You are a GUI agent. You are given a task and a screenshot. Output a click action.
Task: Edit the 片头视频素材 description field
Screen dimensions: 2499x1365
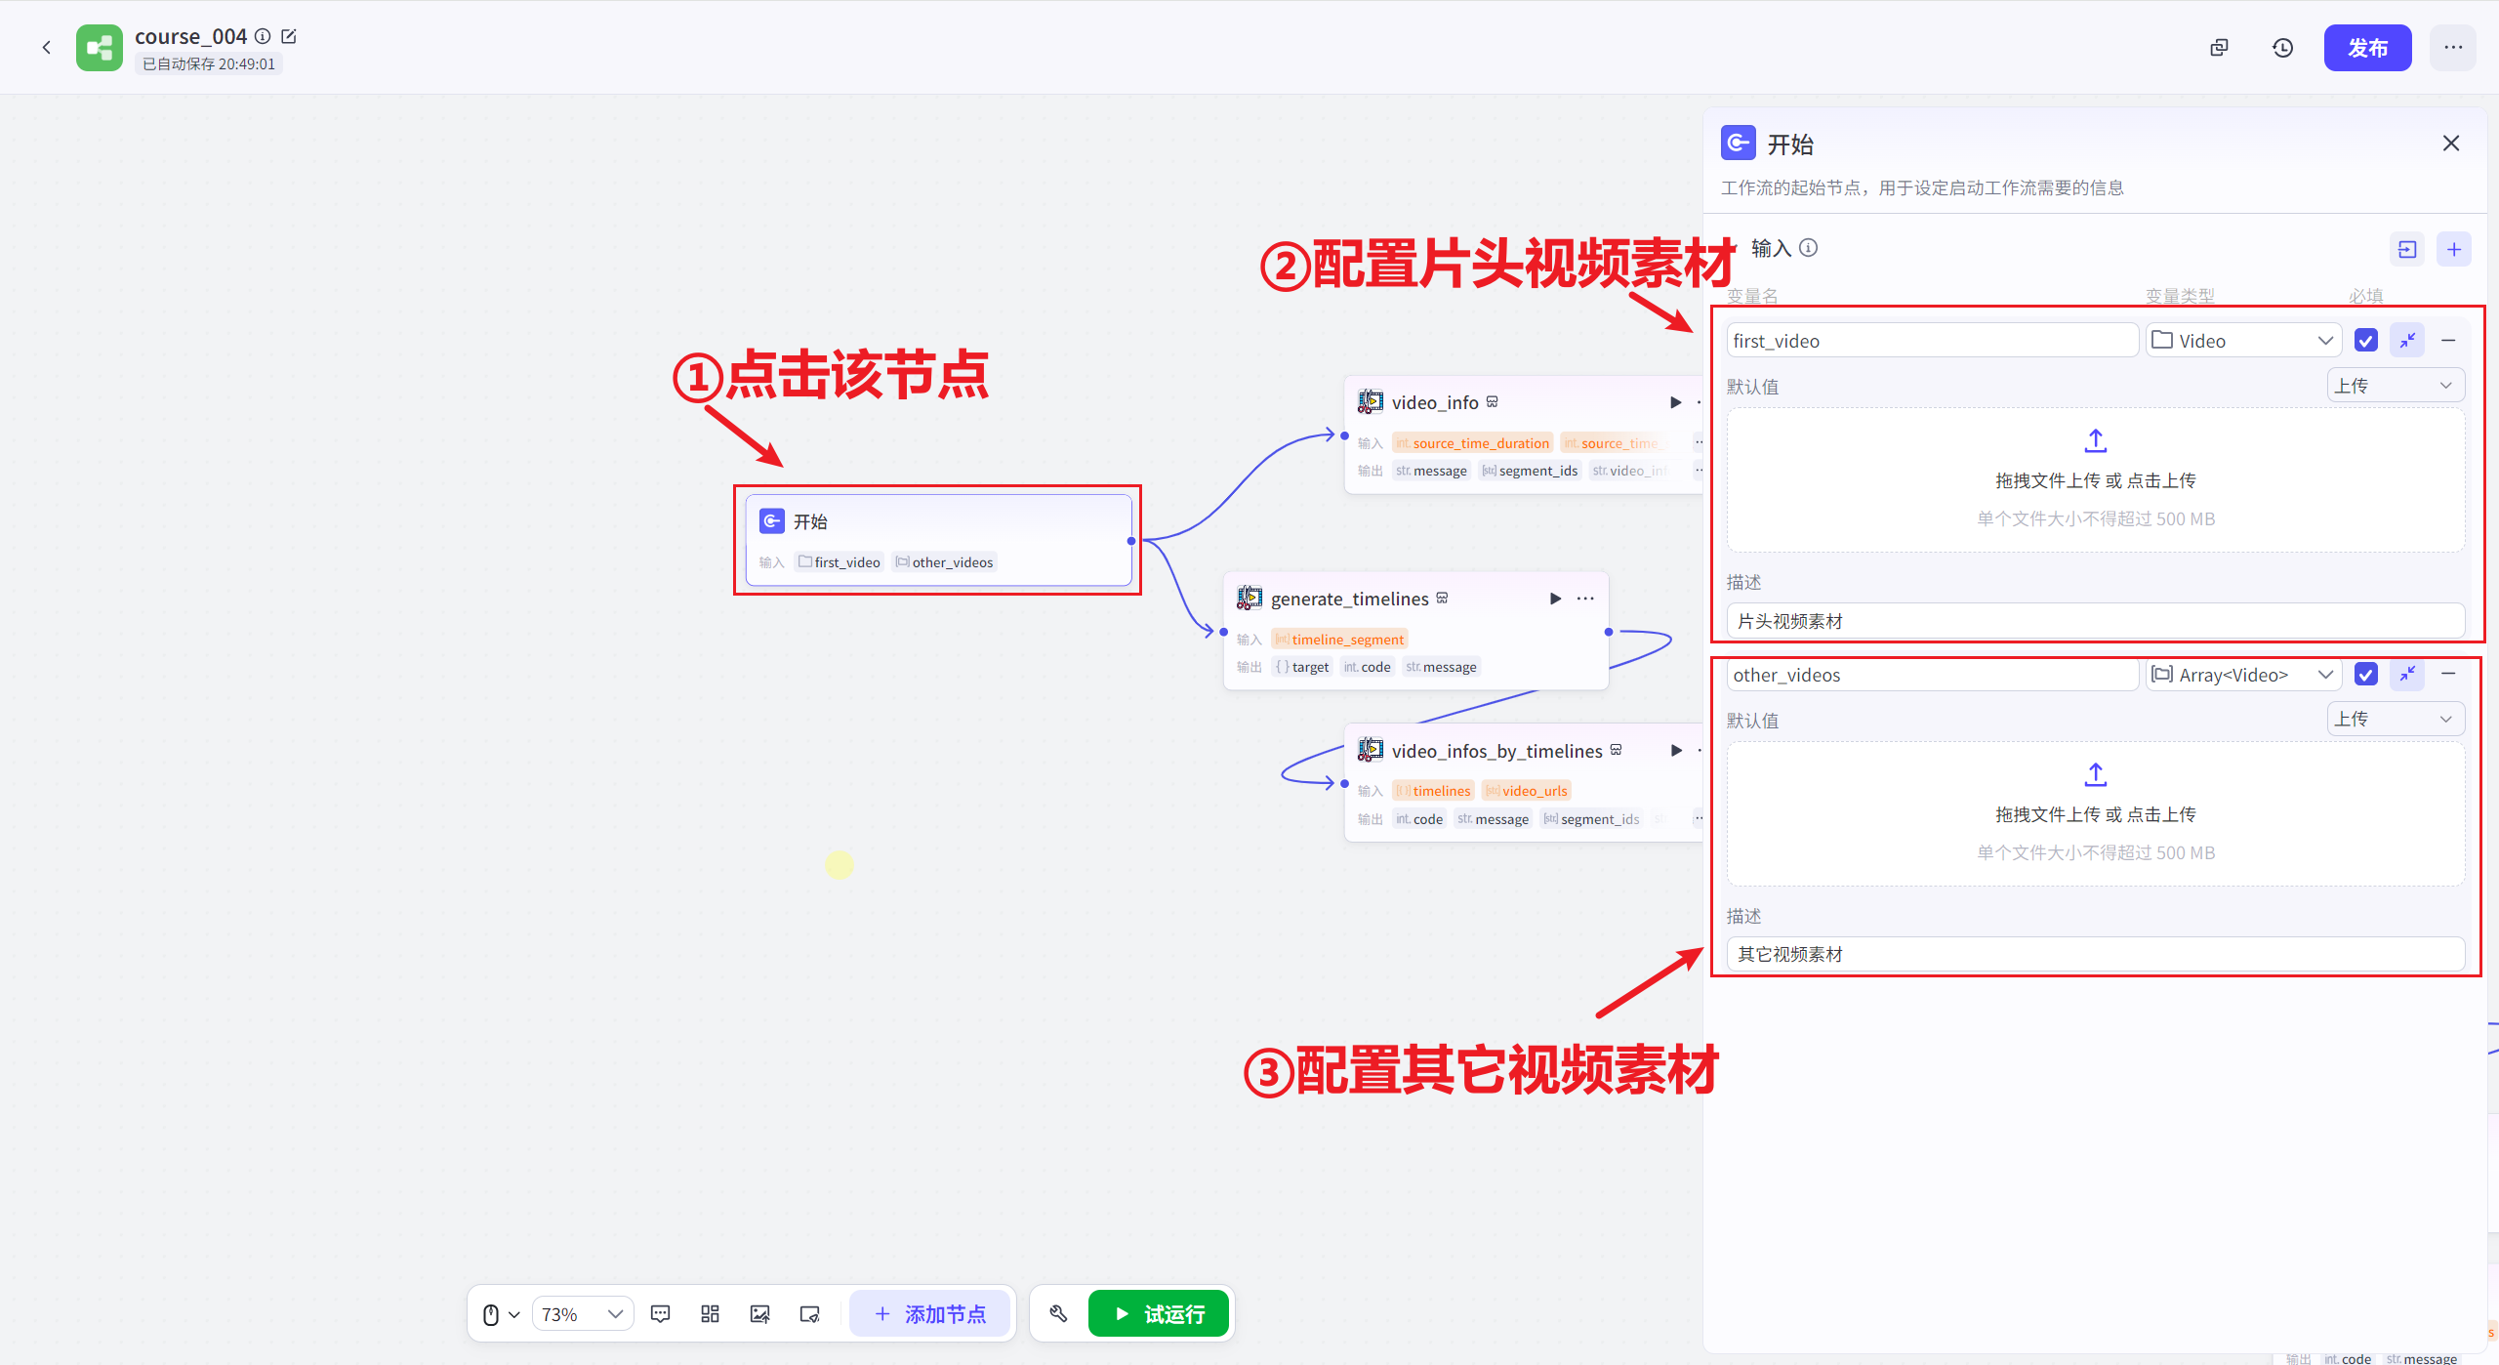[2095, 620]
